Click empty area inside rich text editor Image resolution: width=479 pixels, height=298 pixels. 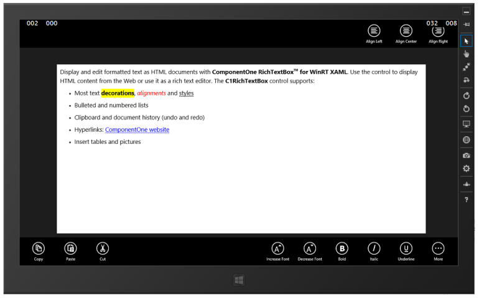[241, 190]
